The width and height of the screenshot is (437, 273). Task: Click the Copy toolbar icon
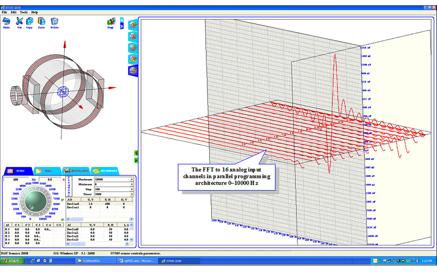pos(29,21)
